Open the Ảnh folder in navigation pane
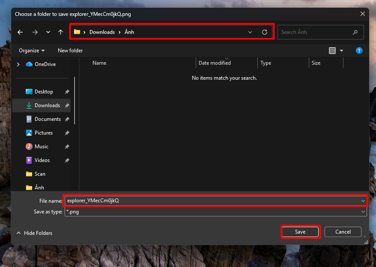The image size is (376, 267). click(x=35, y=187)
